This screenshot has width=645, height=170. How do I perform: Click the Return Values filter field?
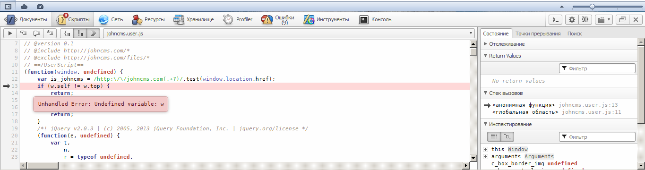pyautogui.click(x=597, y=68)
